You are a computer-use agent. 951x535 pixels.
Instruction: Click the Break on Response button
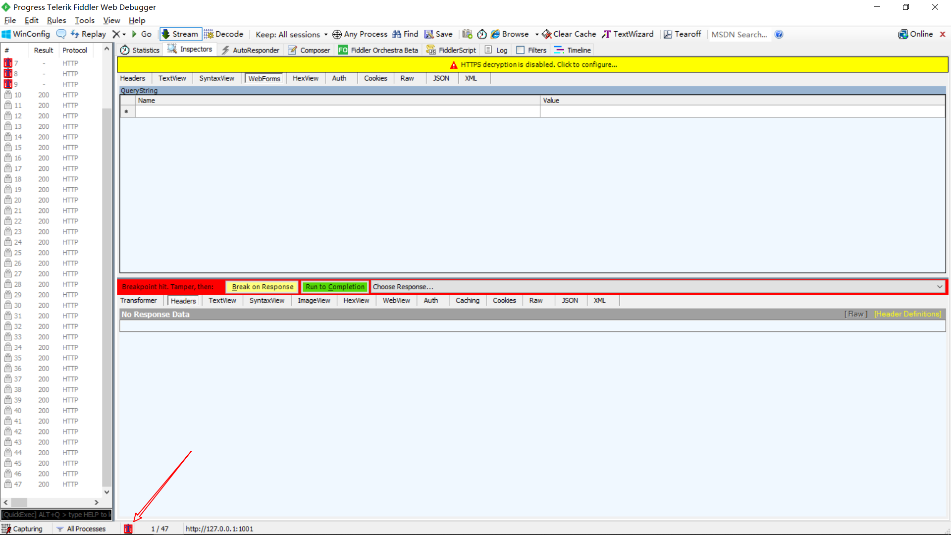tap(263, 287)
